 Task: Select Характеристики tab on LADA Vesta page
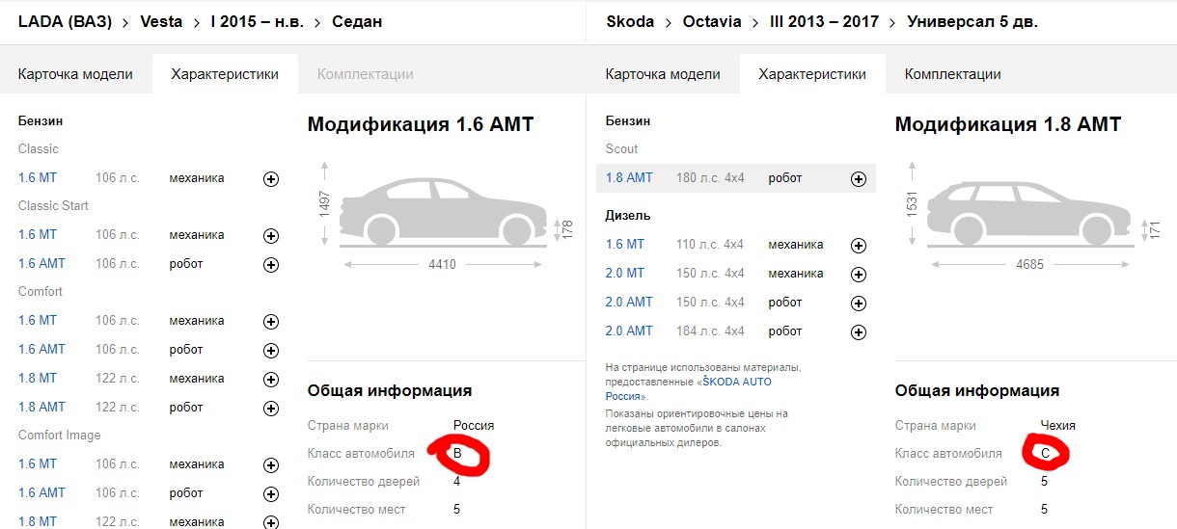[x=225, y=74]
